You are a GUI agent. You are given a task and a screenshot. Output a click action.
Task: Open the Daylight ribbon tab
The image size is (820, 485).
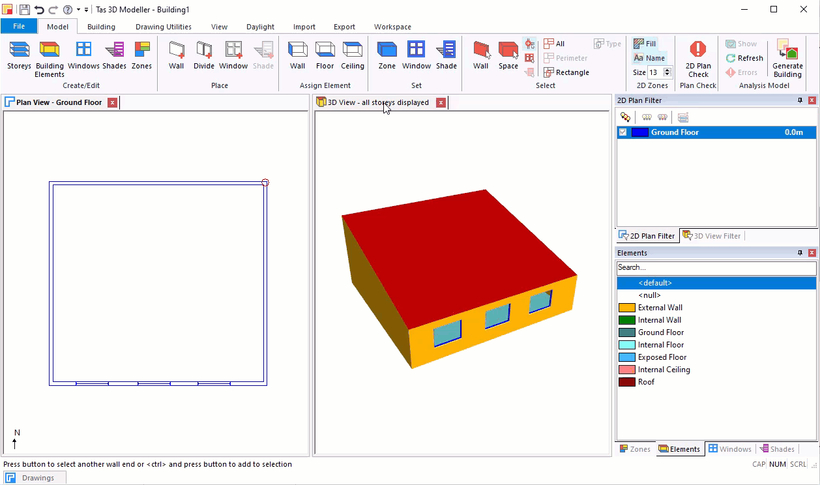(x=260, y=27)
